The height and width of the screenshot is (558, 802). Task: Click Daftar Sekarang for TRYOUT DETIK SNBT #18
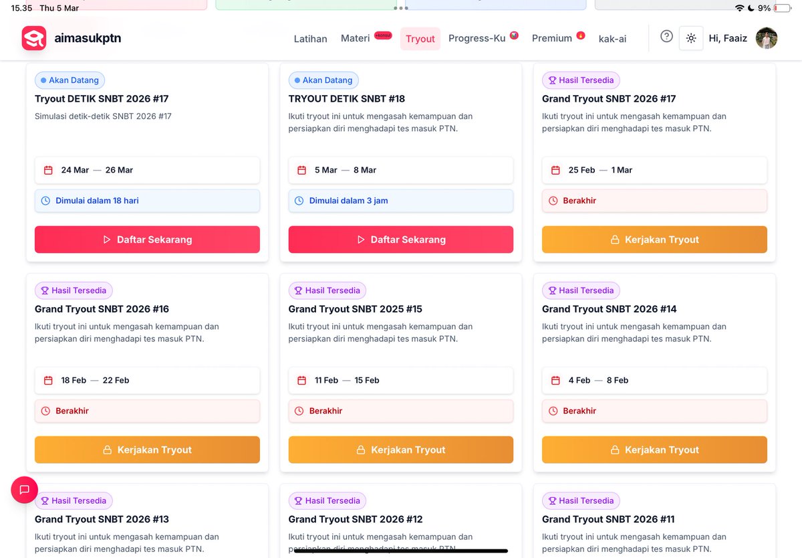pos(401,240)
